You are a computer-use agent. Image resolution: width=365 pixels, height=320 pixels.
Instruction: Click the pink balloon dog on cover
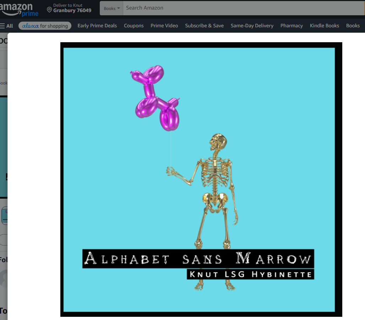(155, 98)
